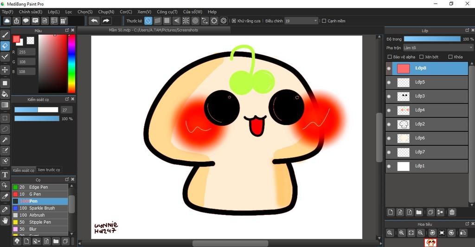
Task: Open the Chỉnh sửa(E) menu
Action: tap(31, 12)
